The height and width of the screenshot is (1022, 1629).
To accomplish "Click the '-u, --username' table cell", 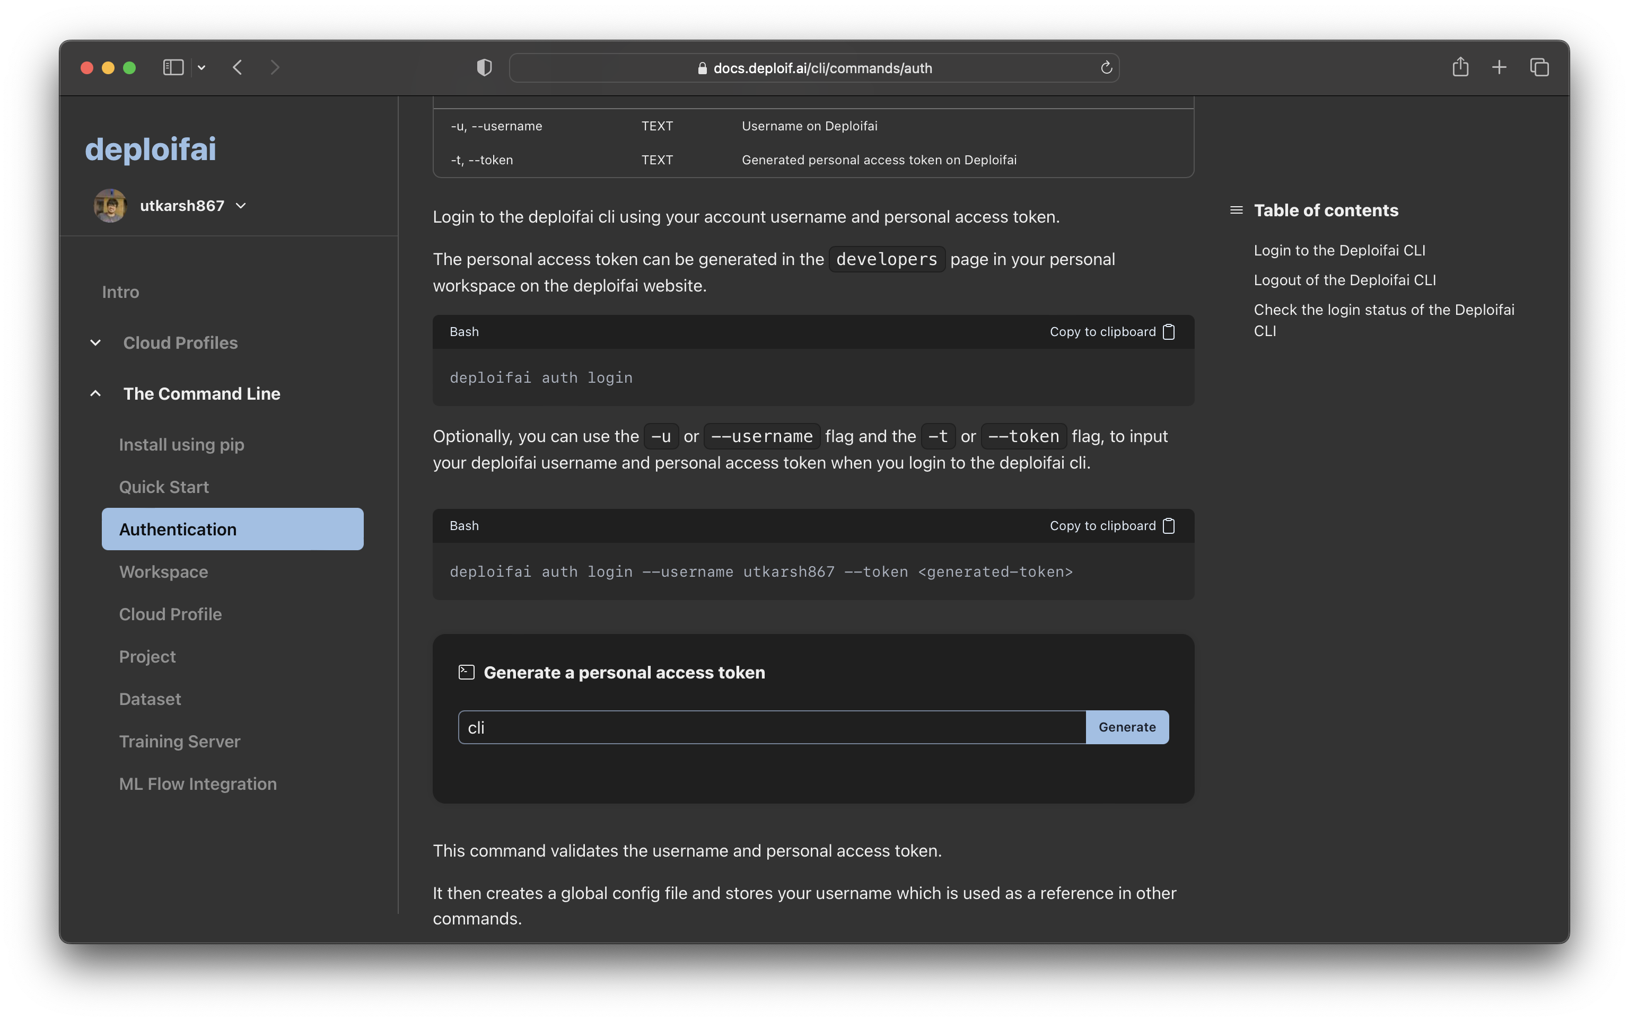I will [x=497, y=126].
